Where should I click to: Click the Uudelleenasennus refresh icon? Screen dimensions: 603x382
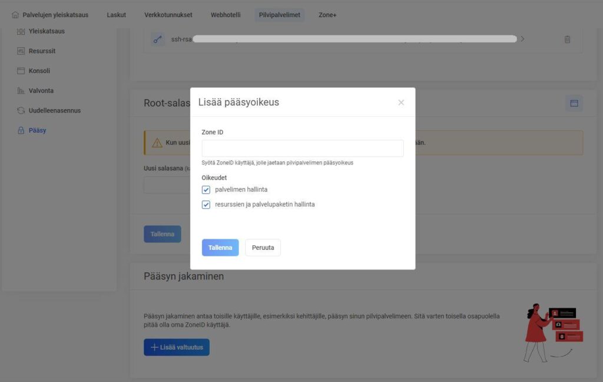tap(21, 110)
